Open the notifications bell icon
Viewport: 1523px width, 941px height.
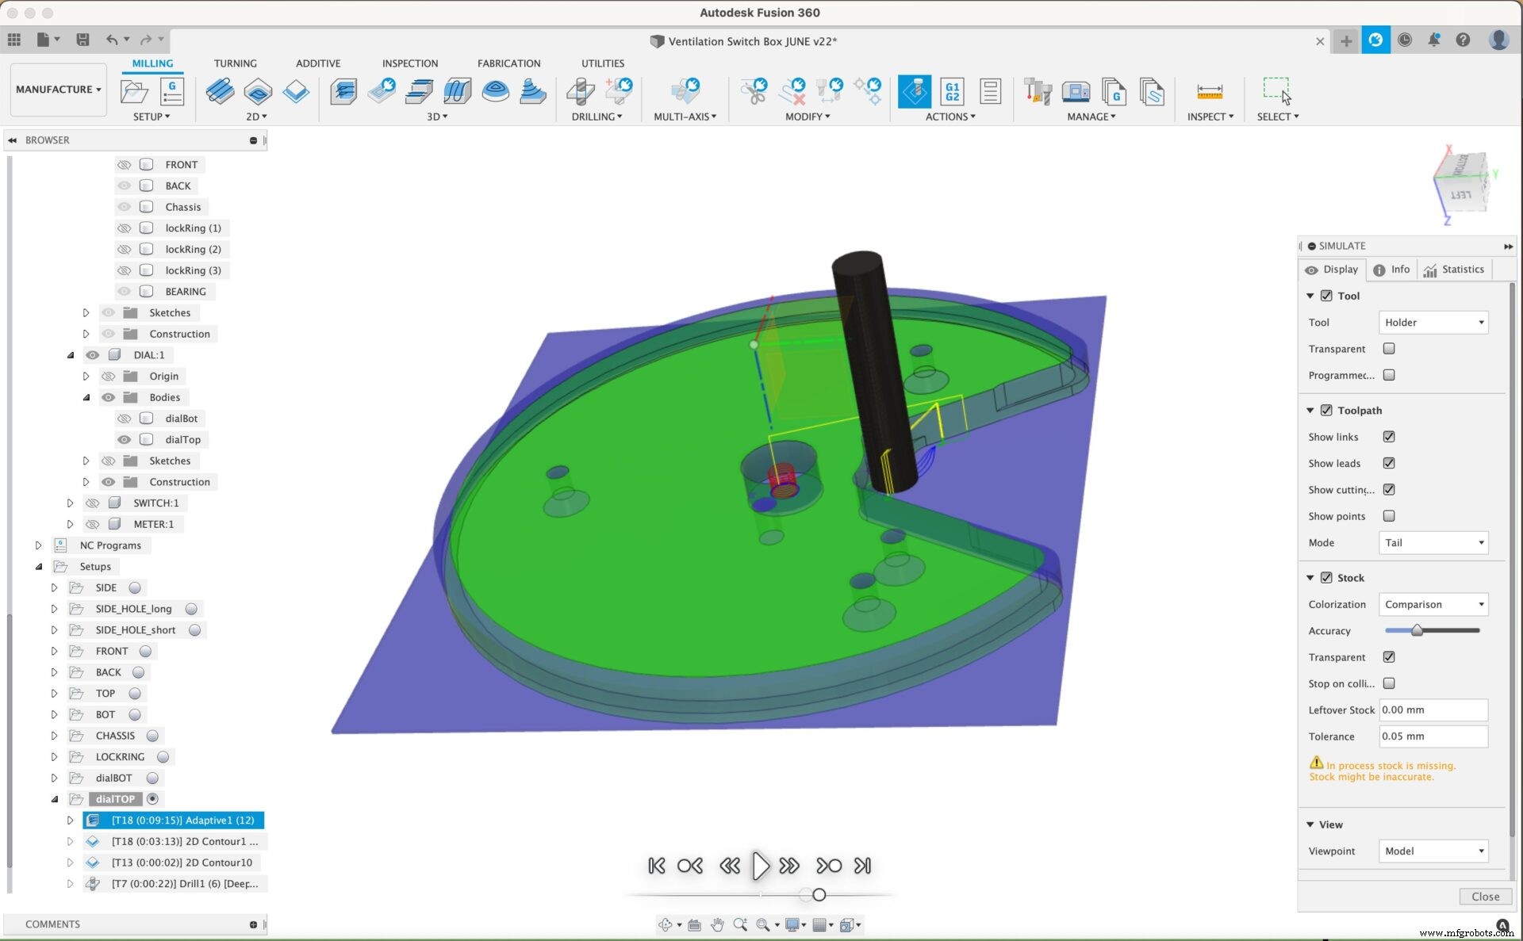(1433, 40)
